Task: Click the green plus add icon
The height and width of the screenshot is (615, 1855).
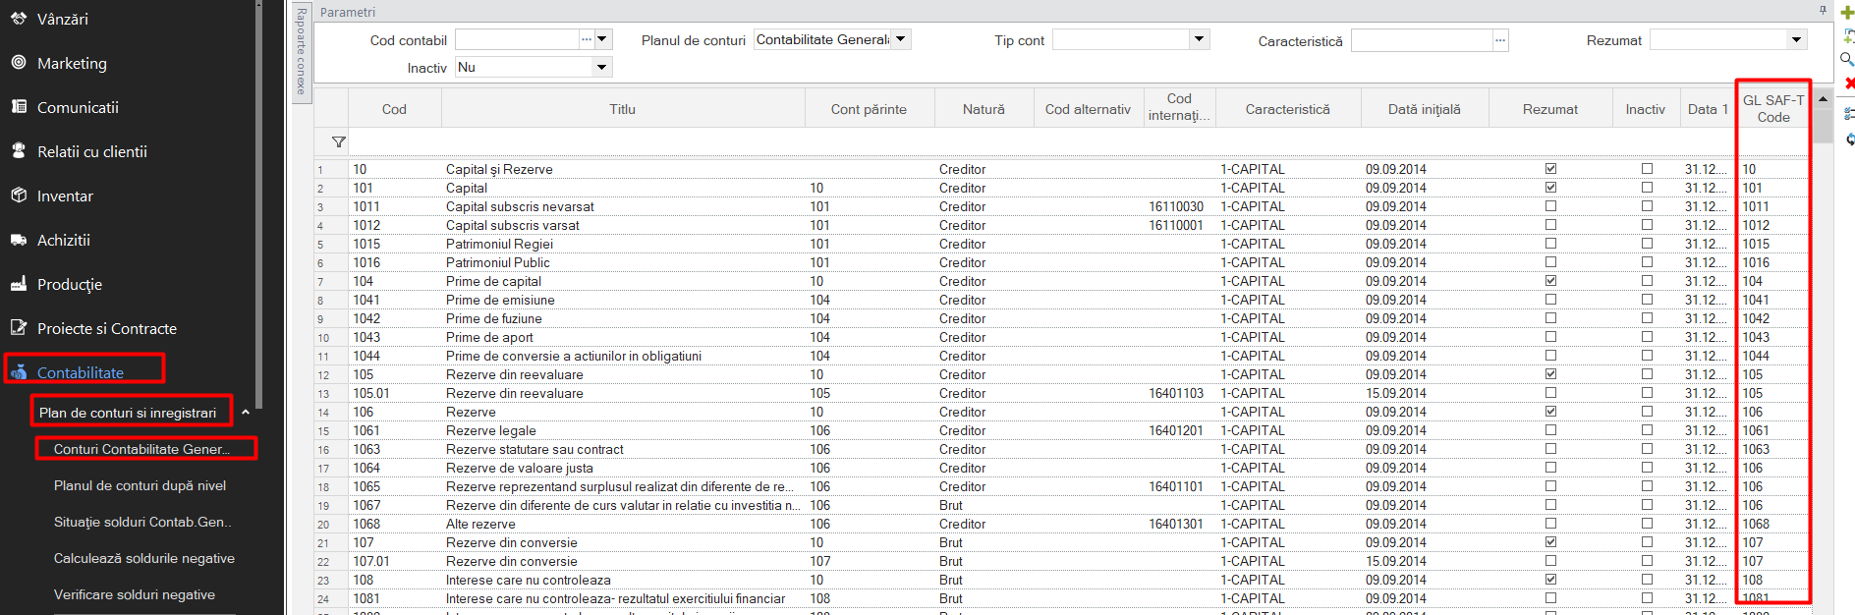Action: pyautogui.click(x=1847, y=13)
